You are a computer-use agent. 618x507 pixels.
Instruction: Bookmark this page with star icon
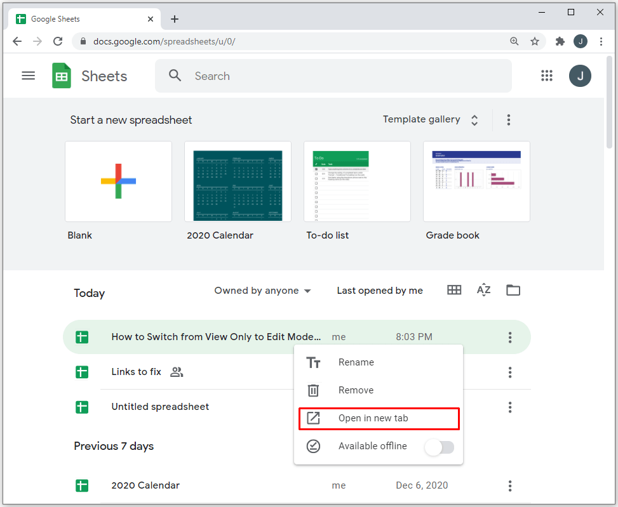point(535,41)
